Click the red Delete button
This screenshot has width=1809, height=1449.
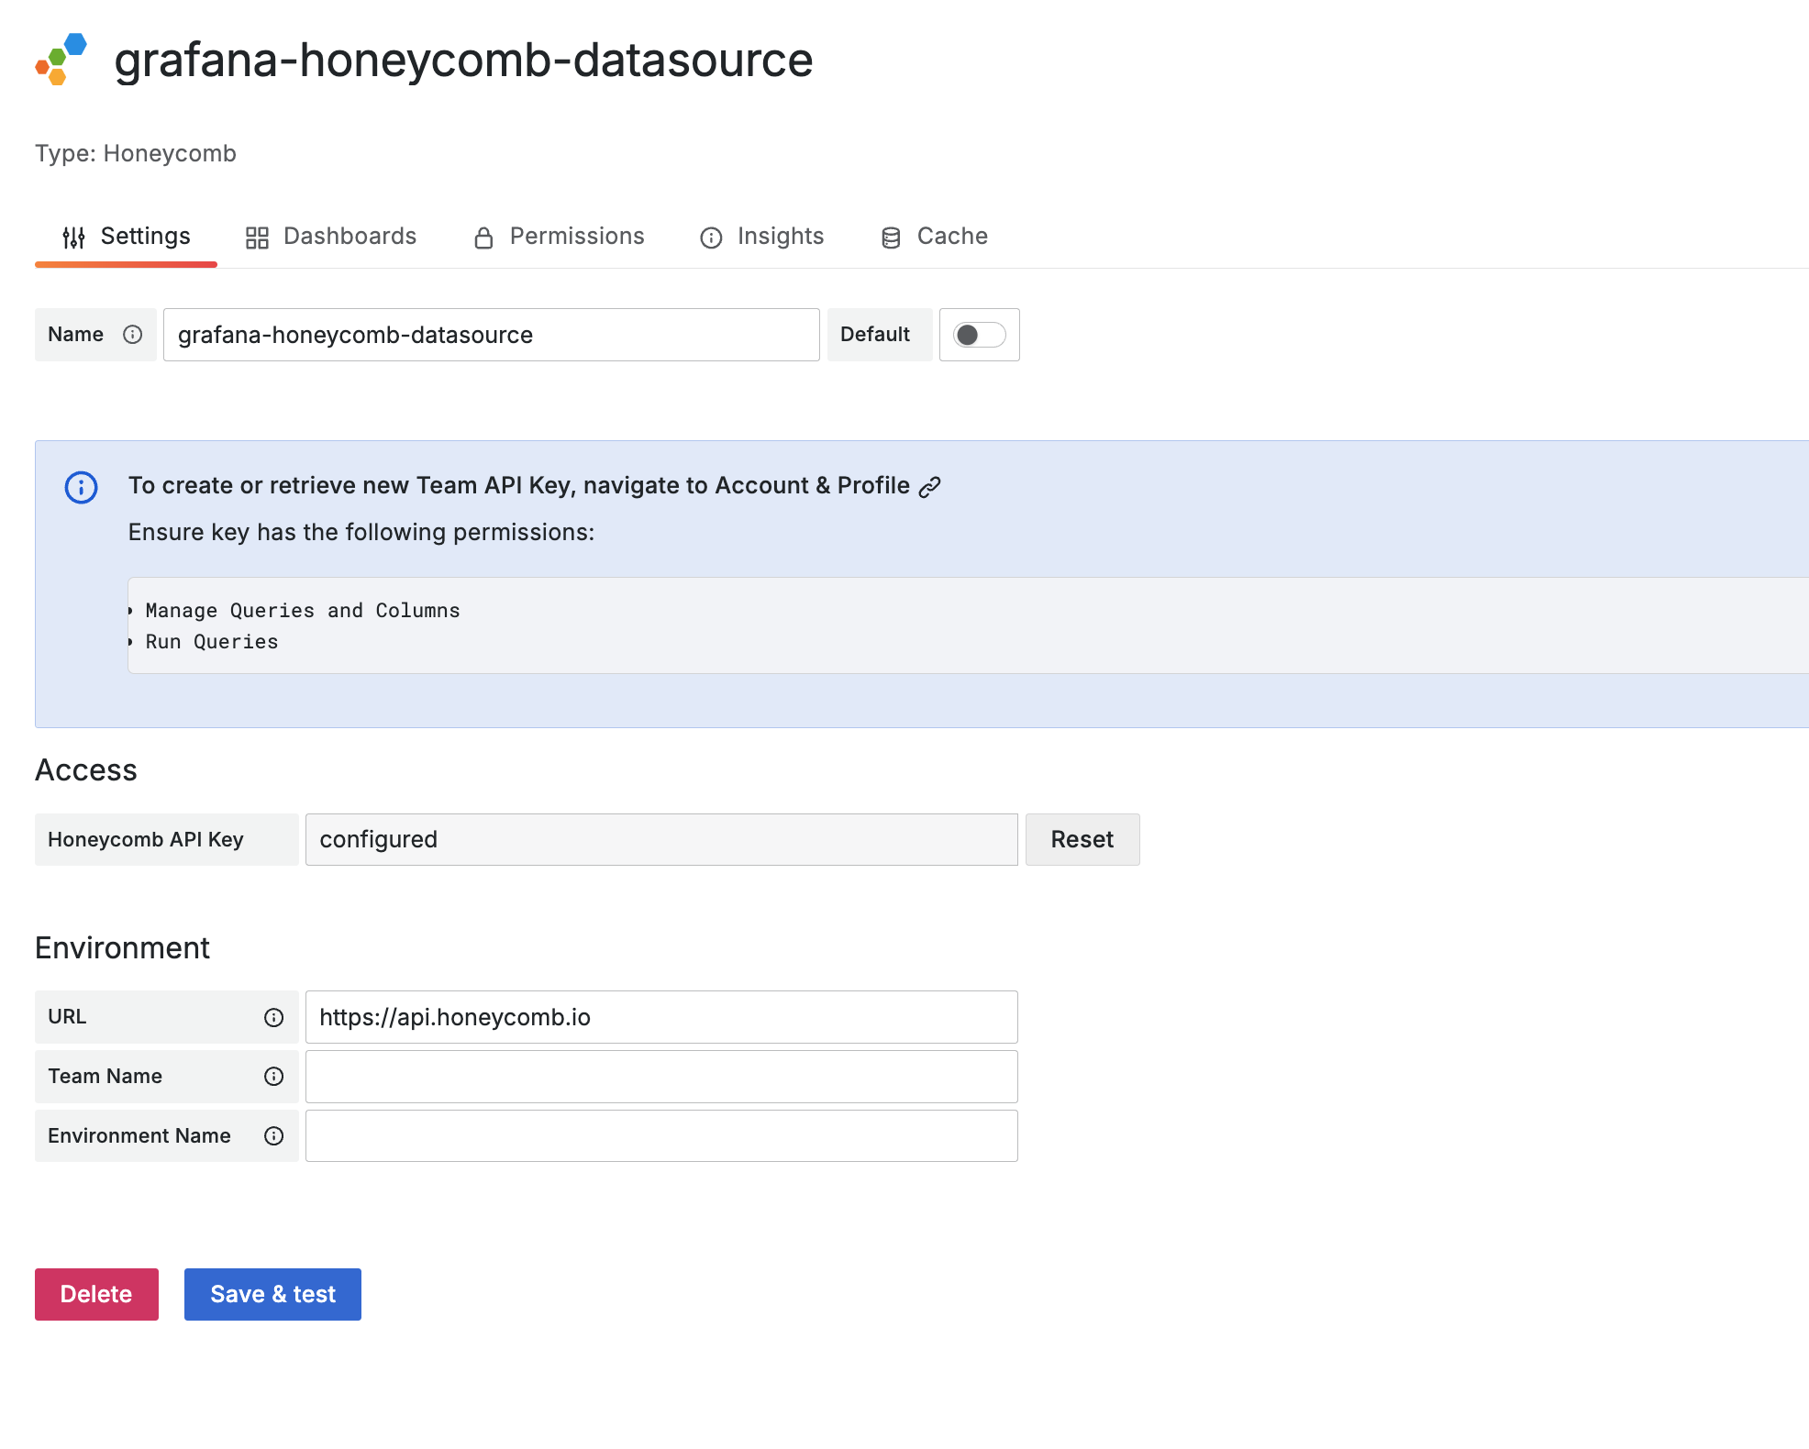96,1294
